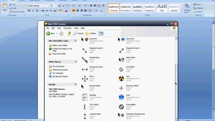Go up one folder level
Viewport: 215px width, 121px height.
point(69,33)
